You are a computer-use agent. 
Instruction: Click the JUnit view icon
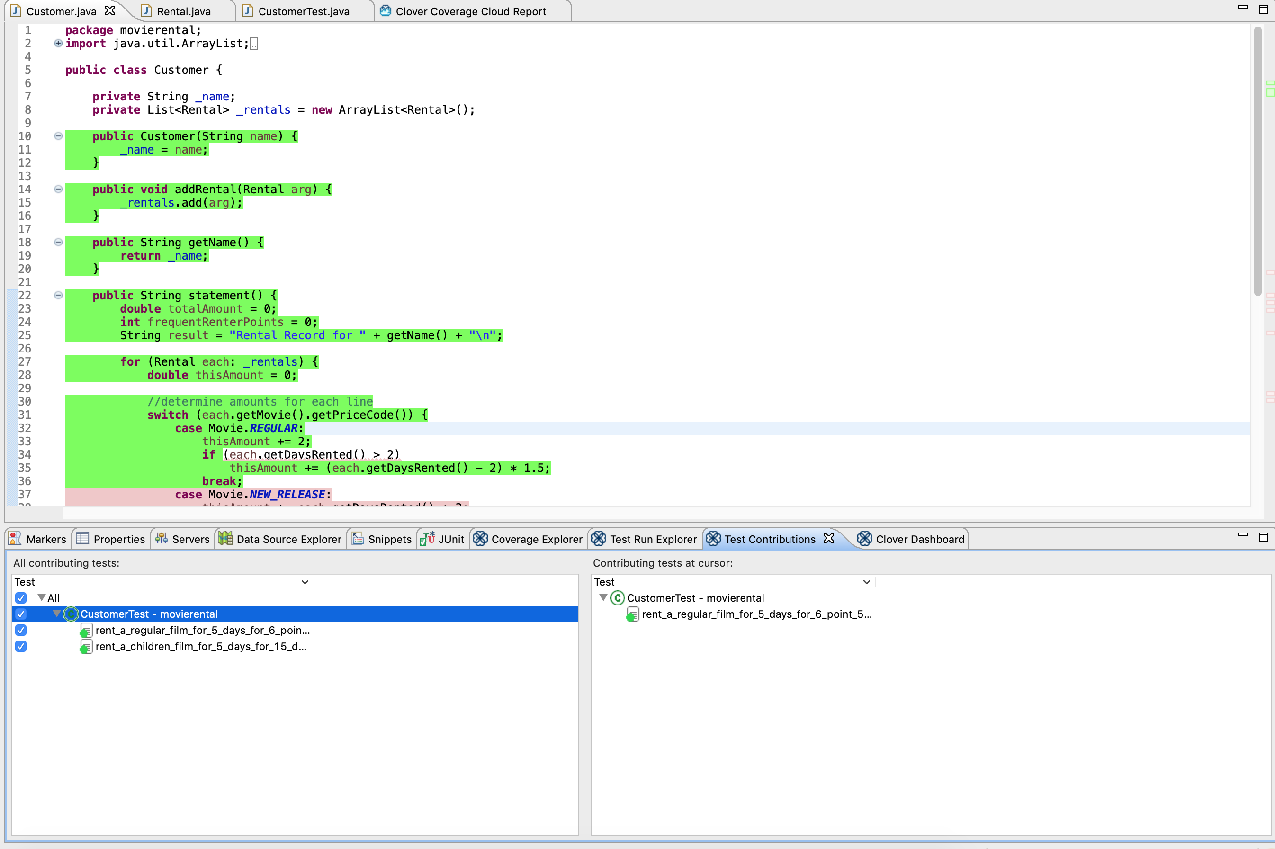(428, 538)
